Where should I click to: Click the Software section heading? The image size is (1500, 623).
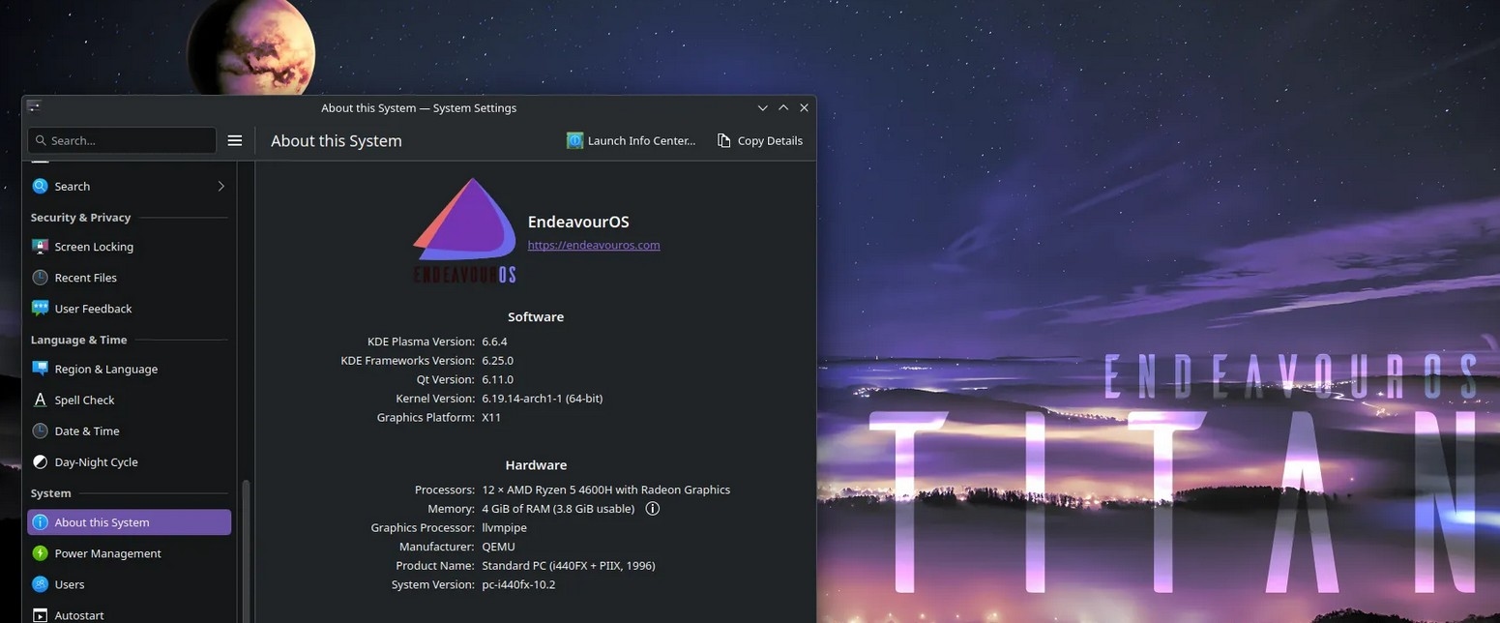click(x=536, y=316)
